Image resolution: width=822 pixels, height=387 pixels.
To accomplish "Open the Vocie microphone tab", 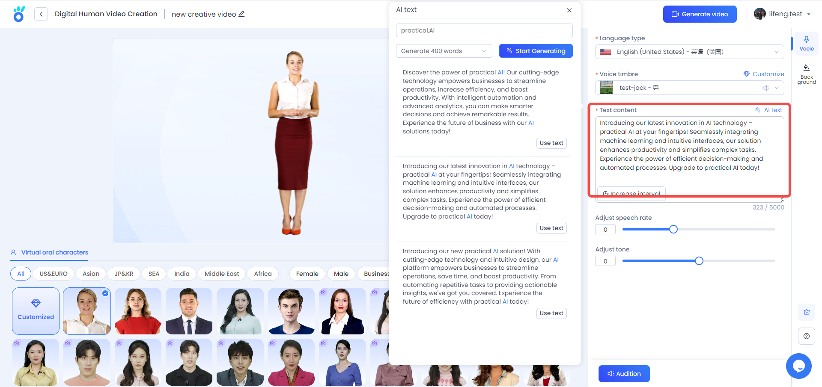I will (x=807, y=44).
